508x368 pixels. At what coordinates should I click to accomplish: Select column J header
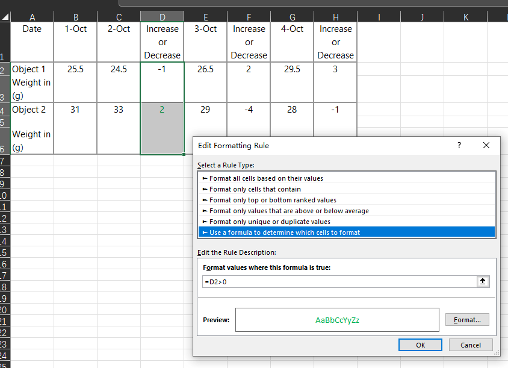422,17
